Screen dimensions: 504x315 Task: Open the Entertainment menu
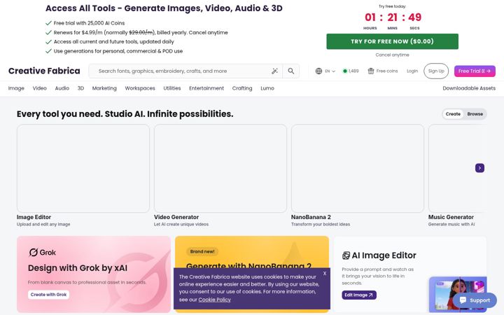(x=206, y=88)
